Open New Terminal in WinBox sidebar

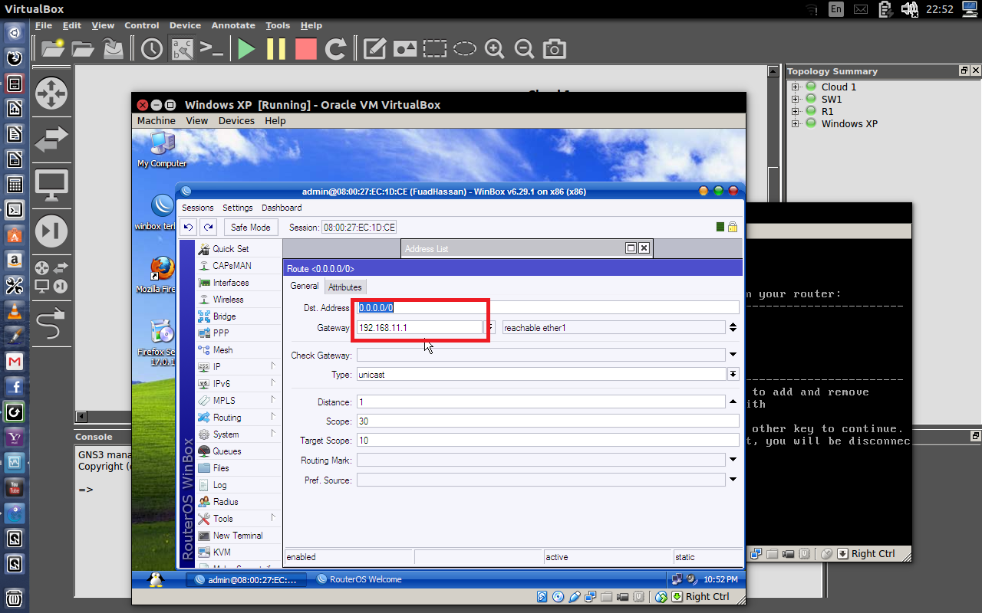click(x=237, y=536)
